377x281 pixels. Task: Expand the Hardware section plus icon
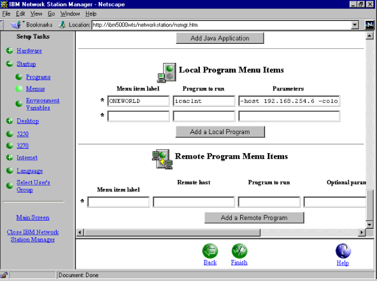(10, 50)
